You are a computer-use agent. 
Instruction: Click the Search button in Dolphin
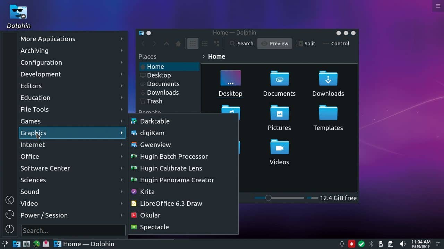tap(241, 43)
